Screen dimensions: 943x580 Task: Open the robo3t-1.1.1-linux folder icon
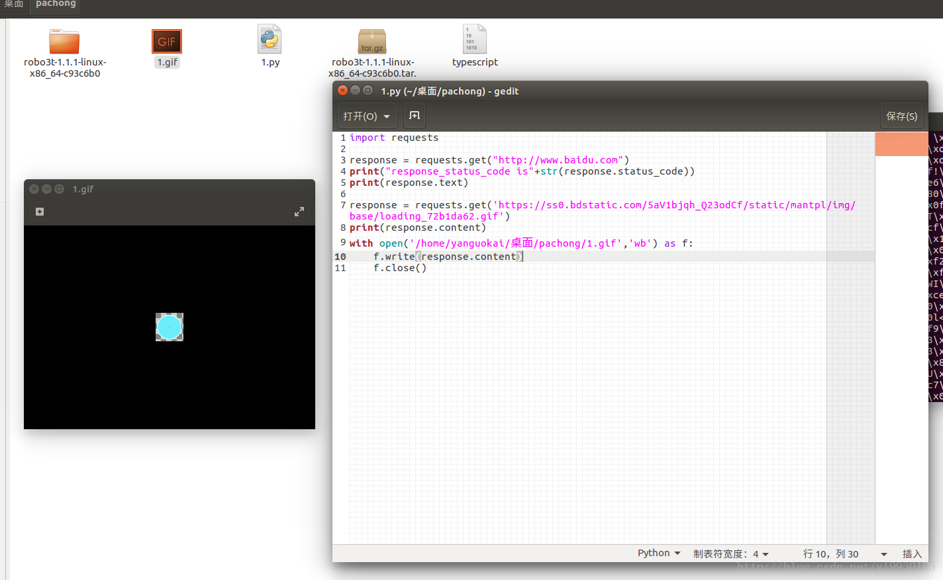click(64, 42)
